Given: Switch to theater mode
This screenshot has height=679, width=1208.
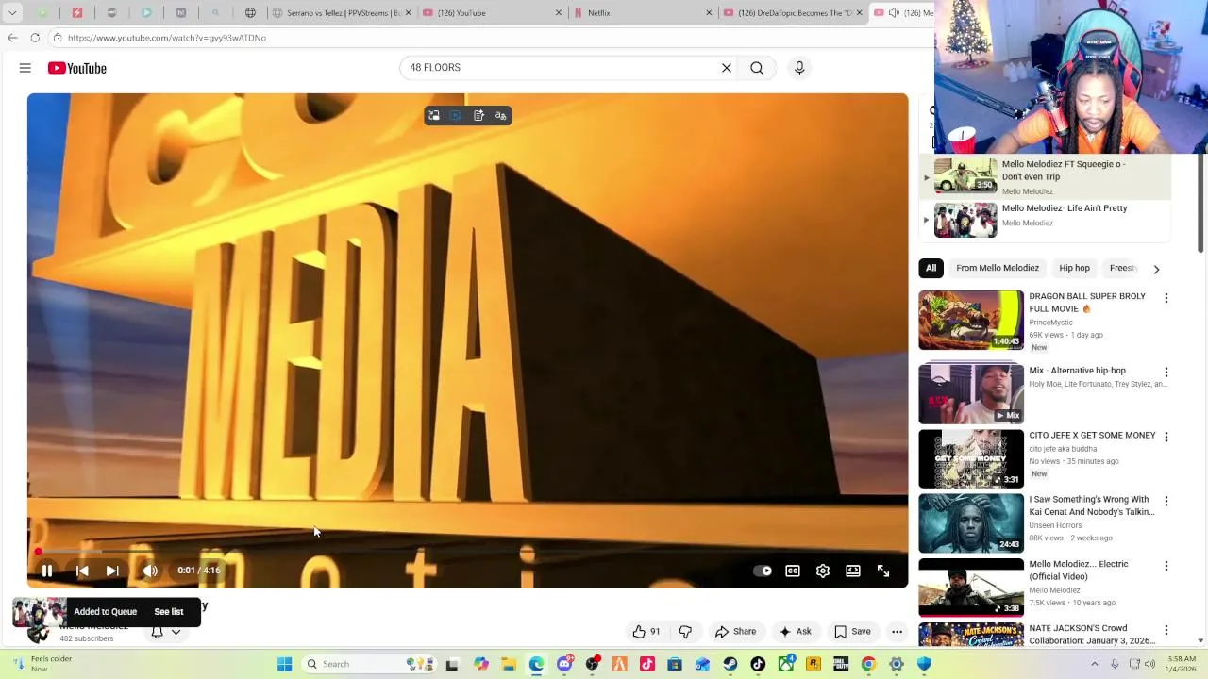Looking at the screenshot, I should tap(853, 571).
